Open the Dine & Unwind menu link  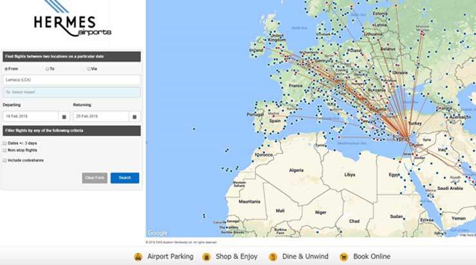click(x=305, y=257)
